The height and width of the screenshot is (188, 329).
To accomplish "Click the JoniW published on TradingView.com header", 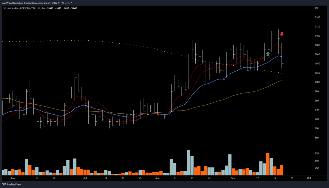I will coord(37,3).
